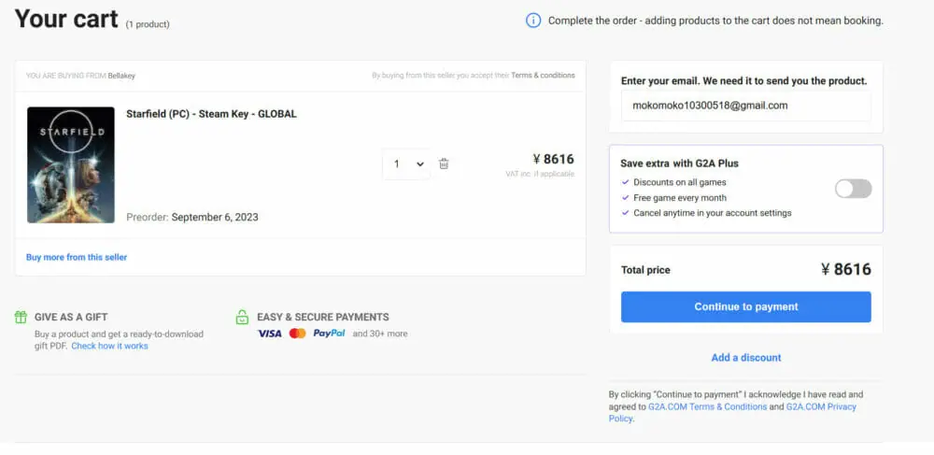Click the Starfield cover art thumbnail

coord(71,164)
